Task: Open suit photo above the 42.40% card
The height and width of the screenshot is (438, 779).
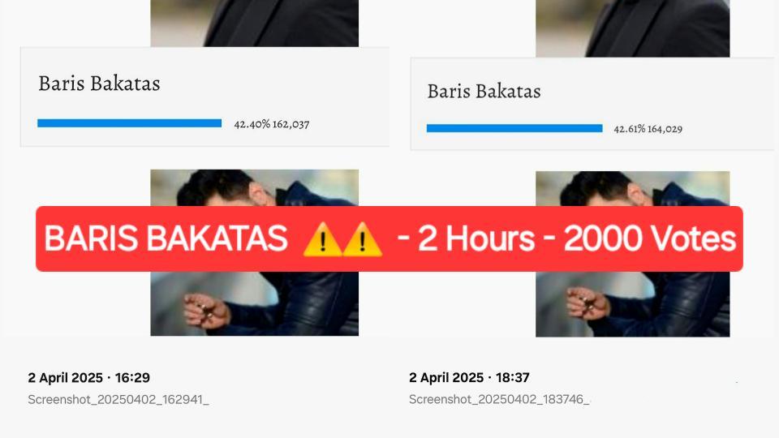Action: click(x=254, y=24)
